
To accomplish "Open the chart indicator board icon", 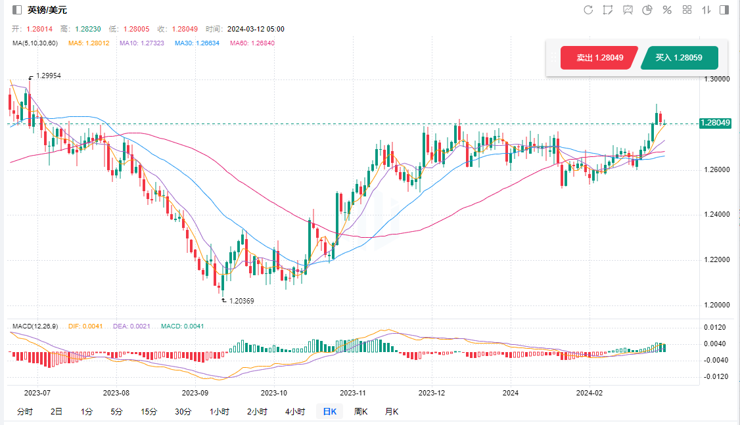I will (x=628, y=10).
